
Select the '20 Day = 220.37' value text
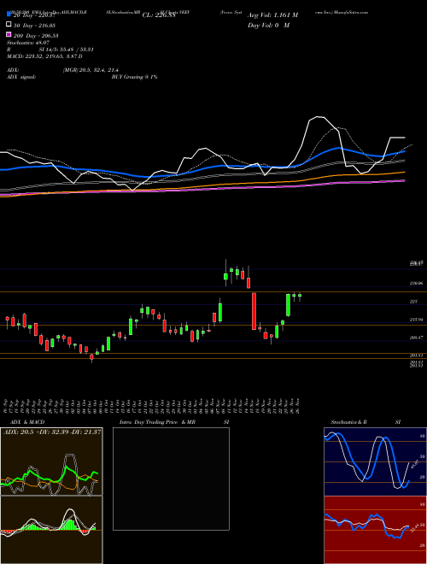[x=34, y=15]
